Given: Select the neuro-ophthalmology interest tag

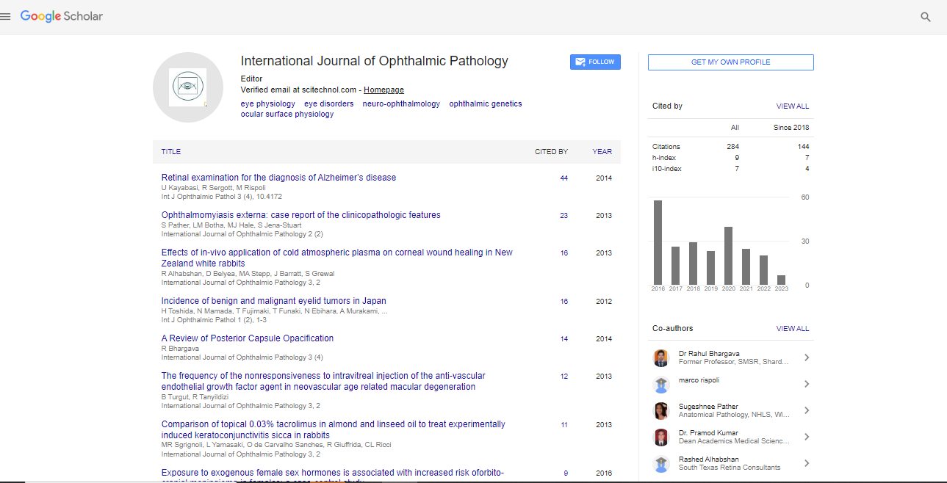Looking at the screenshot, I should [x=401, y=104].
